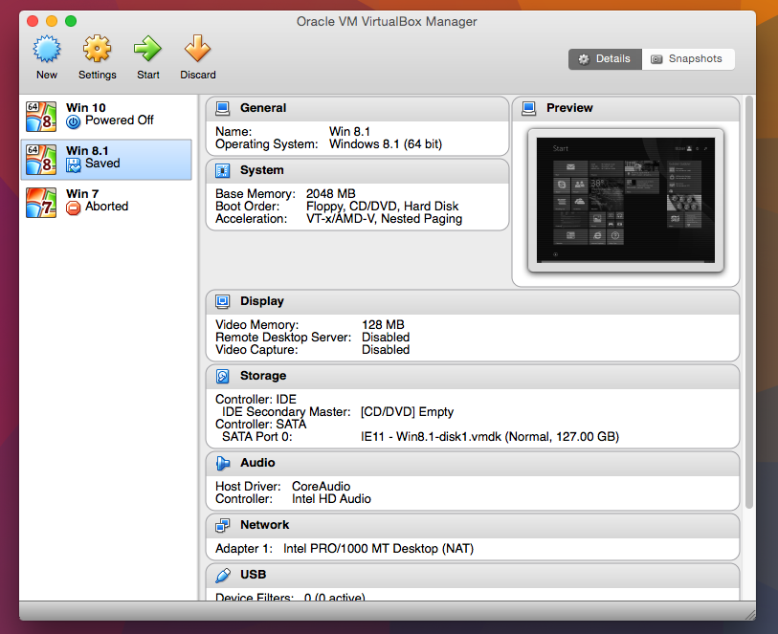Click the details pane vertical scrollbar
Screen dimensions: 778x634
pyautogui.click(x=748, y=302)
